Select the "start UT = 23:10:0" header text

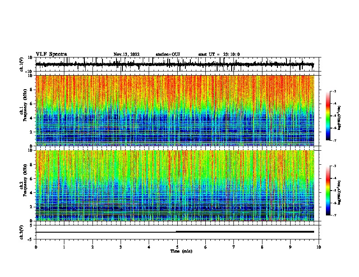pyautogui.click(x=219, y=54)
